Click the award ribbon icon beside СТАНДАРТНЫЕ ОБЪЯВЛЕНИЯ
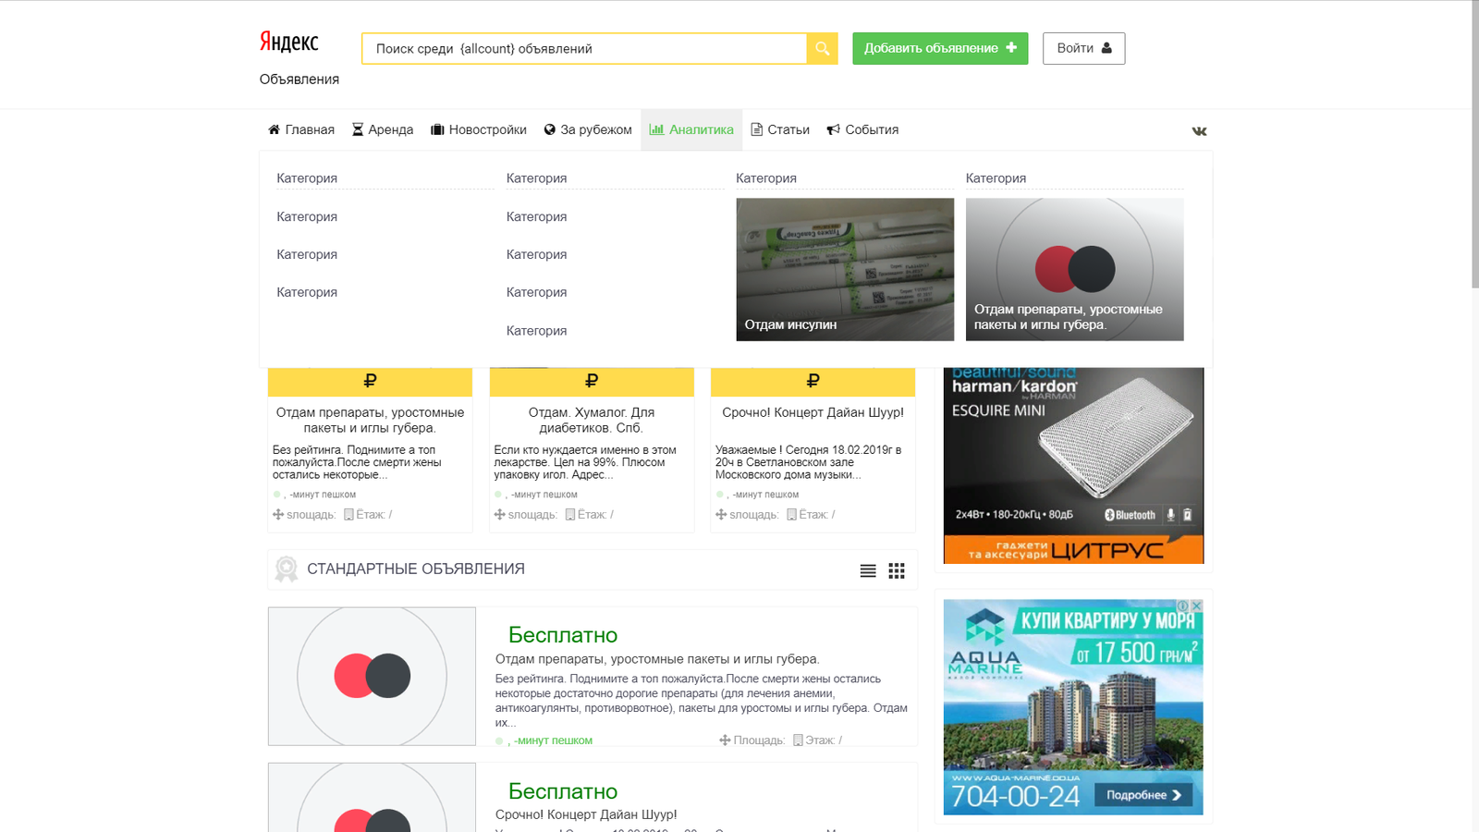 pyautogui.click(x=287, y=569)
